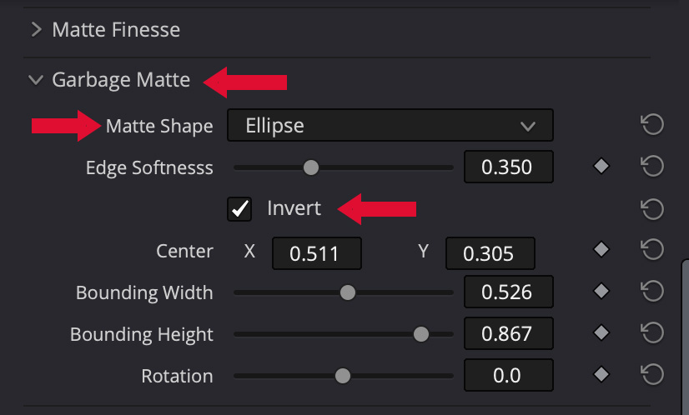The height and width of the screenshot is (415, 689).
Task: Click the Edge Softness slider handle
Action: pyautogui.click(x=311, y=167)
